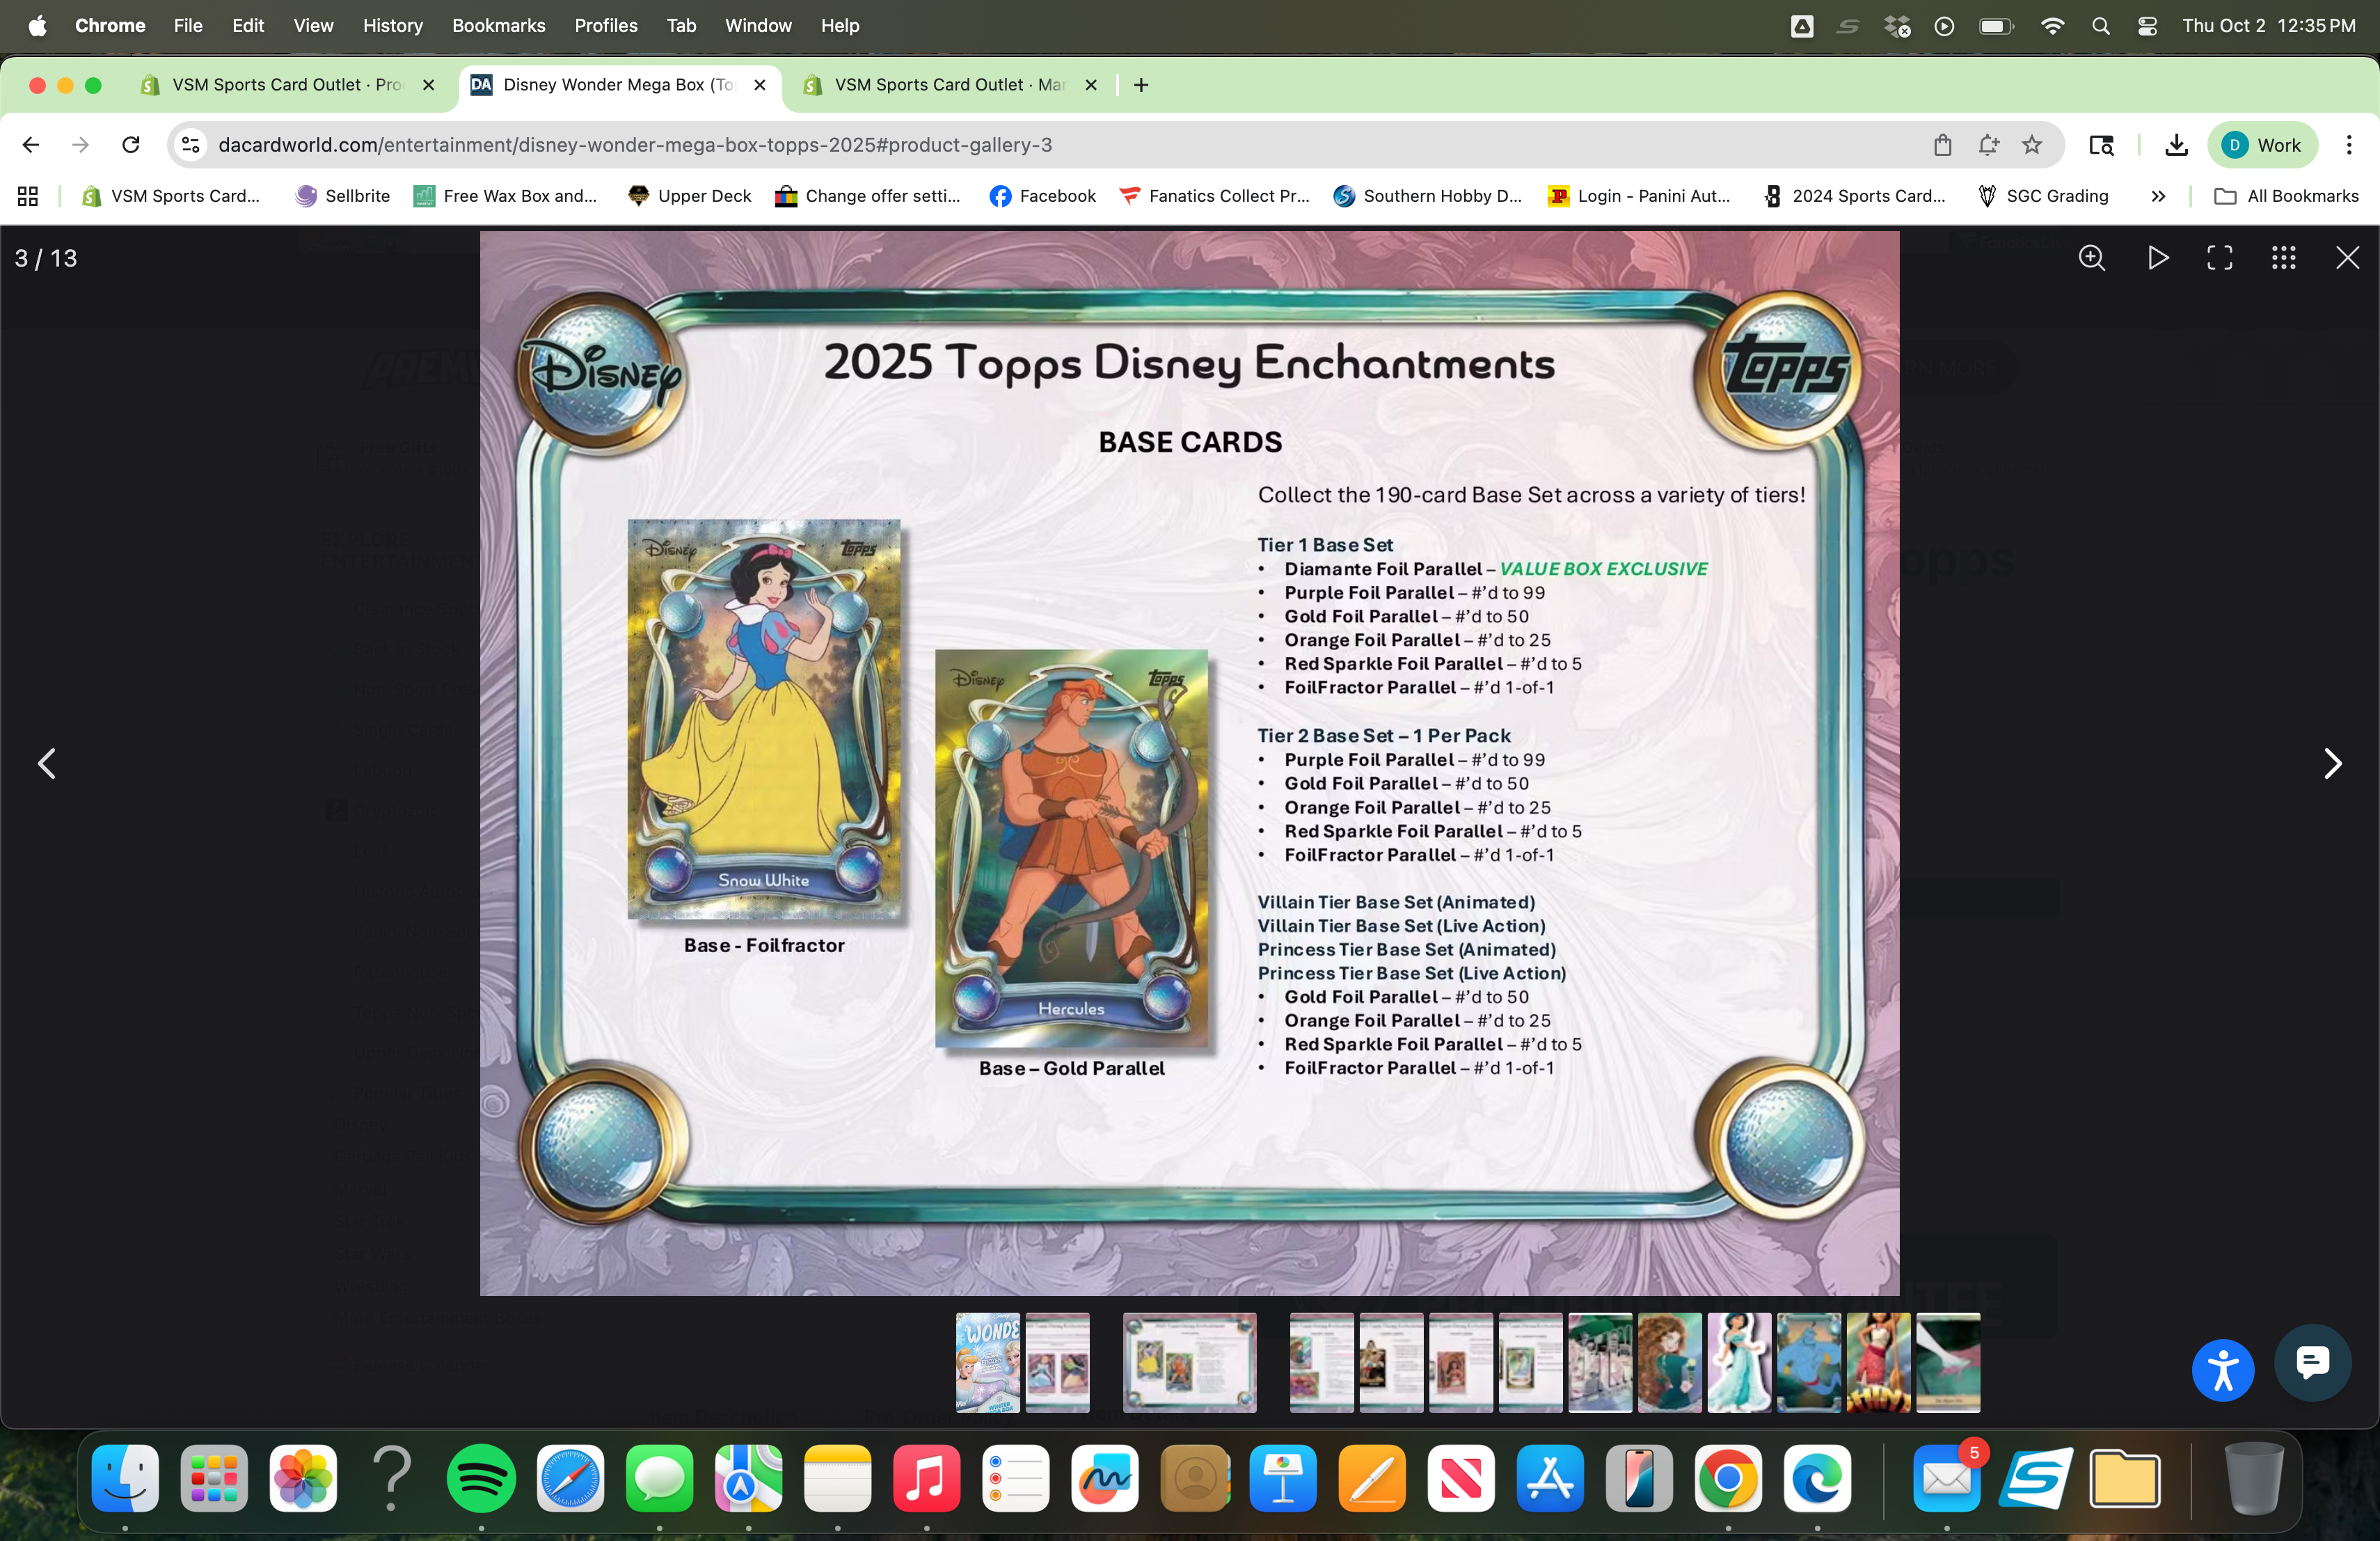
Task: Open the Facebook bookmark
Action: point(1042,196)
